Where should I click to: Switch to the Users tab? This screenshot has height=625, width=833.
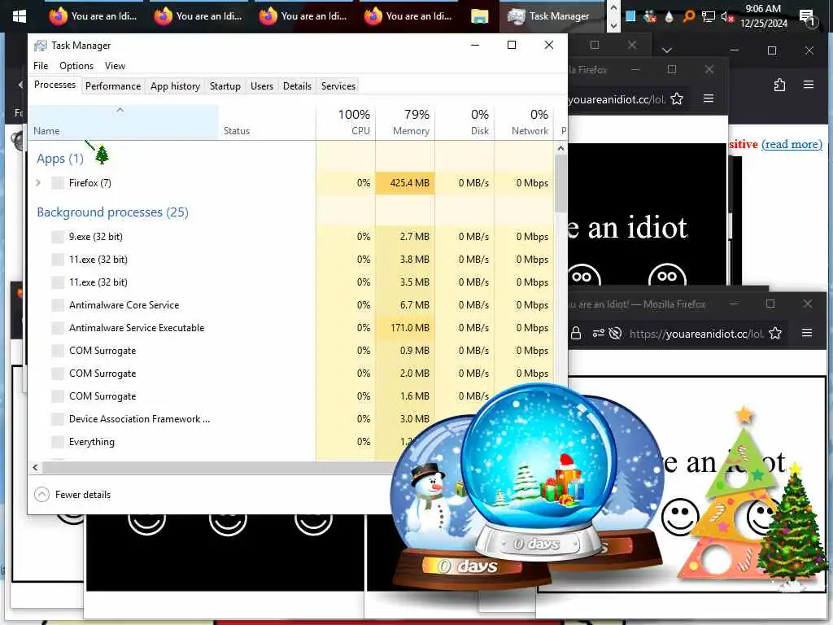[x=262, y=86]
